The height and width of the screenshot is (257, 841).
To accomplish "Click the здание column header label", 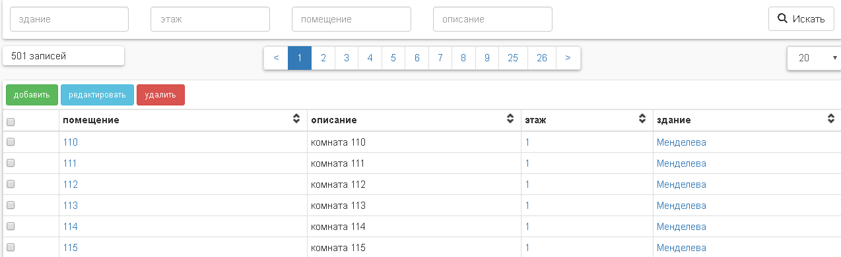I will click(673, 120).
